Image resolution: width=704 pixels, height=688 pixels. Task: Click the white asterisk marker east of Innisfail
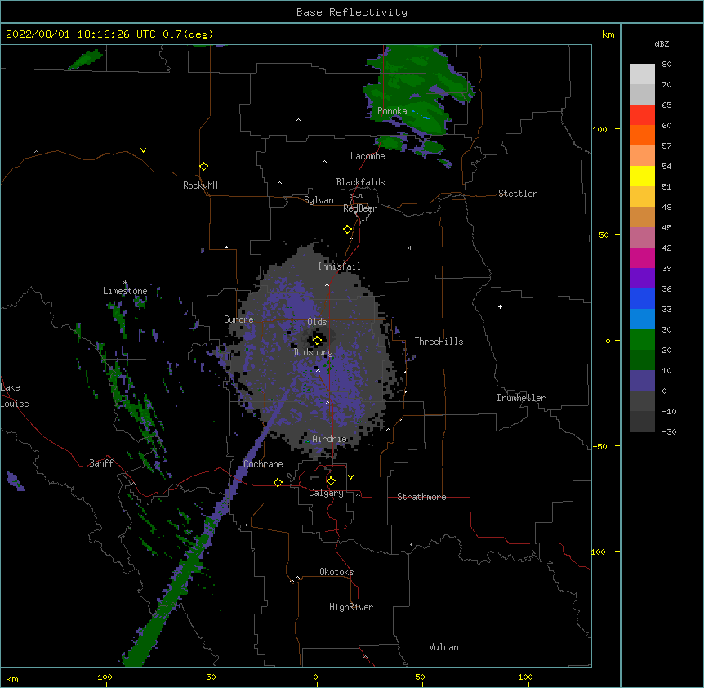pos(410,248)
